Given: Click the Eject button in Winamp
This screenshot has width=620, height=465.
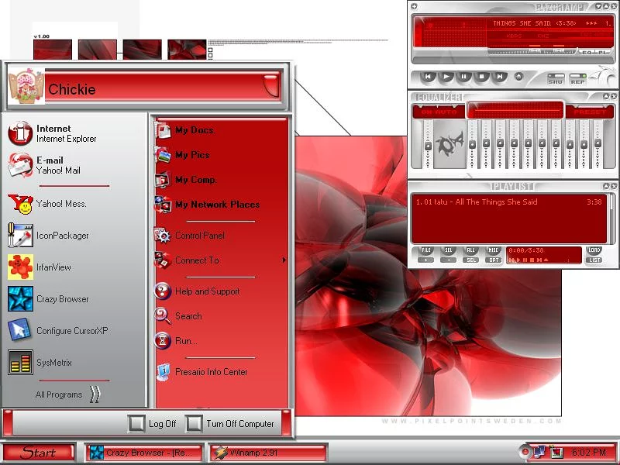Looking at the screenshot, I should pos(518,77).
